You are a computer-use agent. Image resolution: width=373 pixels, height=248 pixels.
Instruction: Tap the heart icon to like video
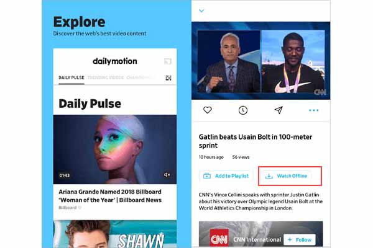[208, 110]
